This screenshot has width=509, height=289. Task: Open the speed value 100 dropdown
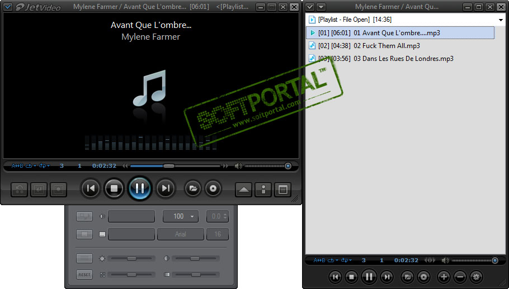(181, 216)
